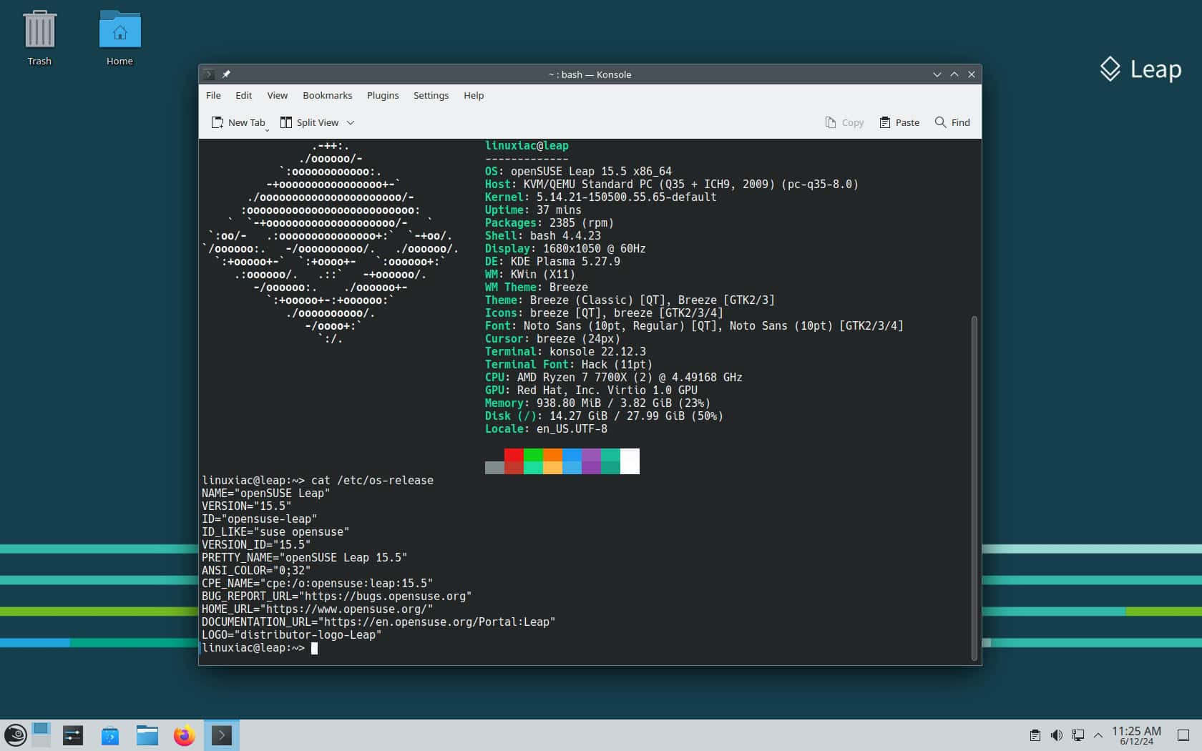Select the Konsole icon in the taskbar
Image resolution: width=1202 pixels, height=751 pixels.
[x=222, y=735]
